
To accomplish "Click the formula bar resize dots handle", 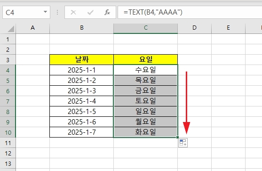I will coord(57,12).
